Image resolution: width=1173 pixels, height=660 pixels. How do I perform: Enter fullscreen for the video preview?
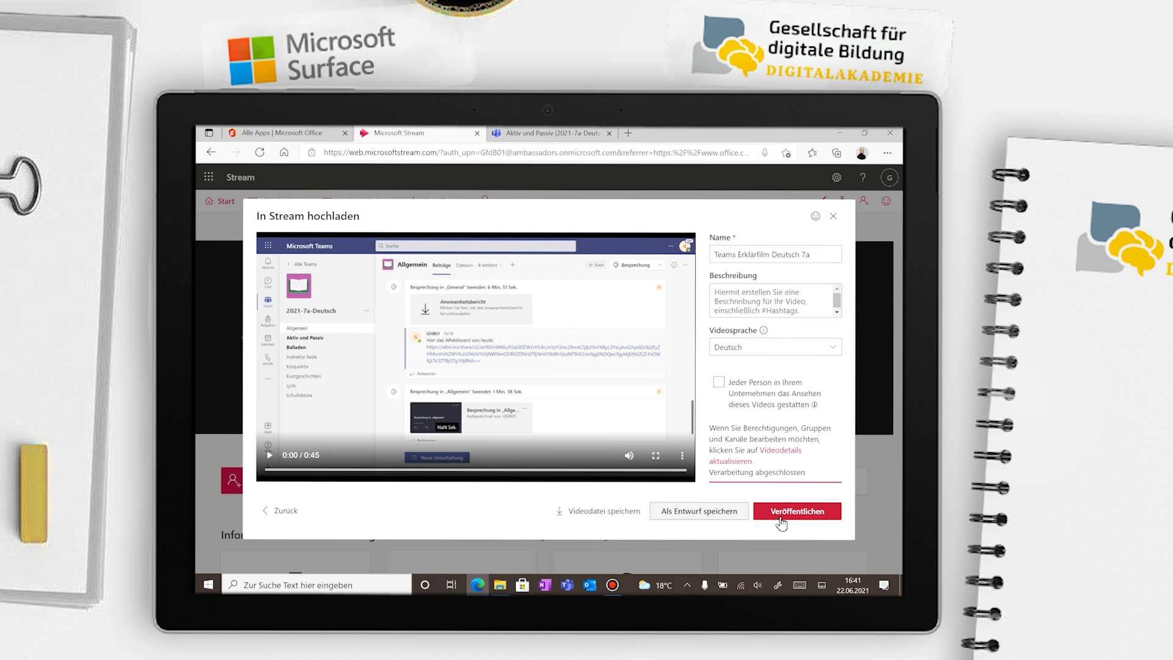click(x=656, y=456)
